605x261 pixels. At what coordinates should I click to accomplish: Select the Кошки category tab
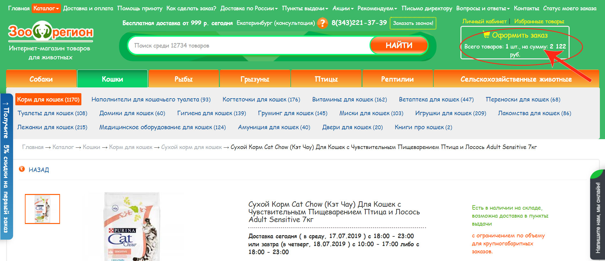coord(112,79)
